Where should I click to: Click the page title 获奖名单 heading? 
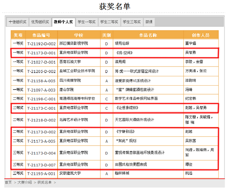coord(115,7)
